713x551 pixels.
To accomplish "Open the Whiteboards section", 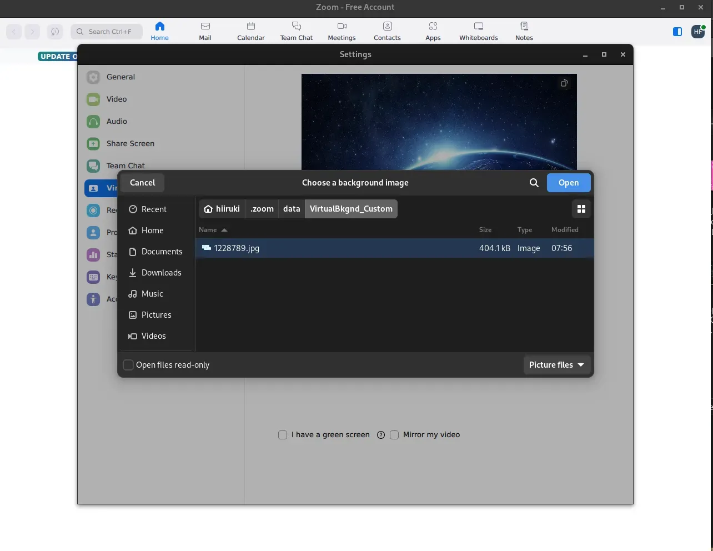I will tap(478, 31).
